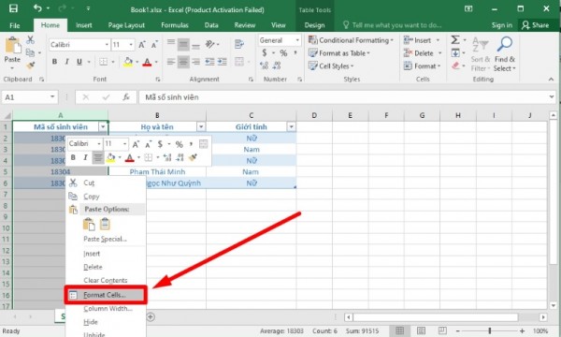
Task: Click the Name Box showing A1
Action: point(29,97)
